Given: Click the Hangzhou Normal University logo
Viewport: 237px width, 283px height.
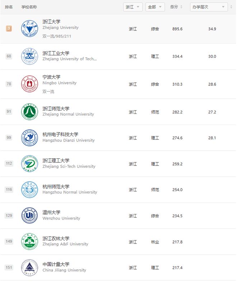Looking at the screenshot, I should coord(29,190).
